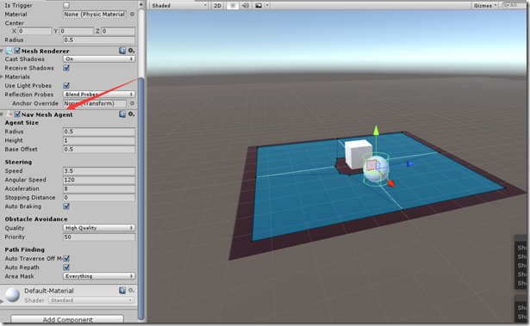Disable the Mesh Renderer component checkbox
The image size is (530, 326).
[17, 51]
